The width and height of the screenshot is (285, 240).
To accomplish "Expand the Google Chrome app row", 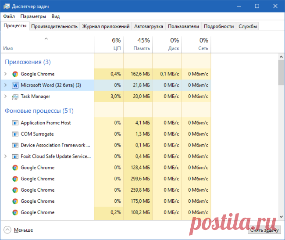I will point(5,74).
